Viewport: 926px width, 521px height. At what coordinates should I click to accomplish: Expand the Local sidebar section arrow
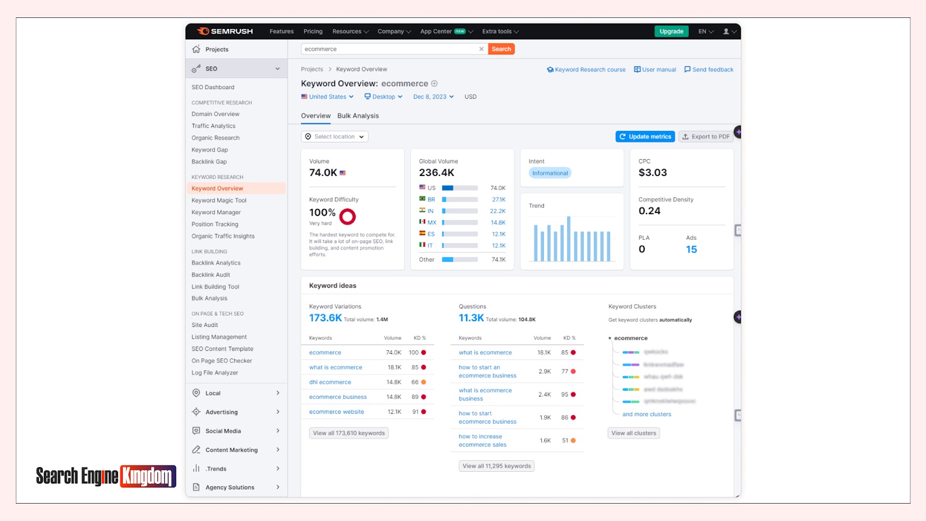(x=278, y=393)
